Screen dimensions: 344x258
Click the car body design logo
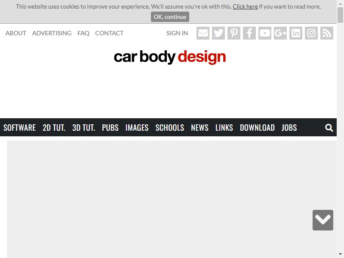(170, 57)
